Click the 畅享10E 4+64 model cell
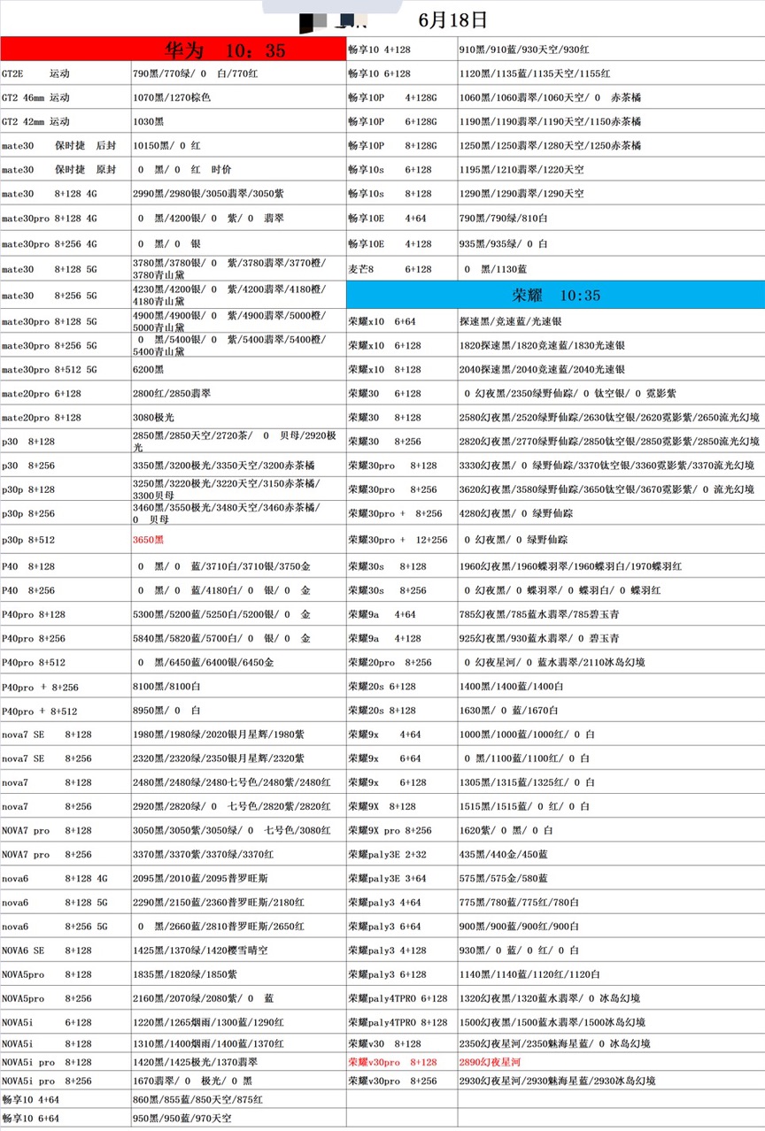This screenshot has width=765, height=1131. tap(402, 218)
